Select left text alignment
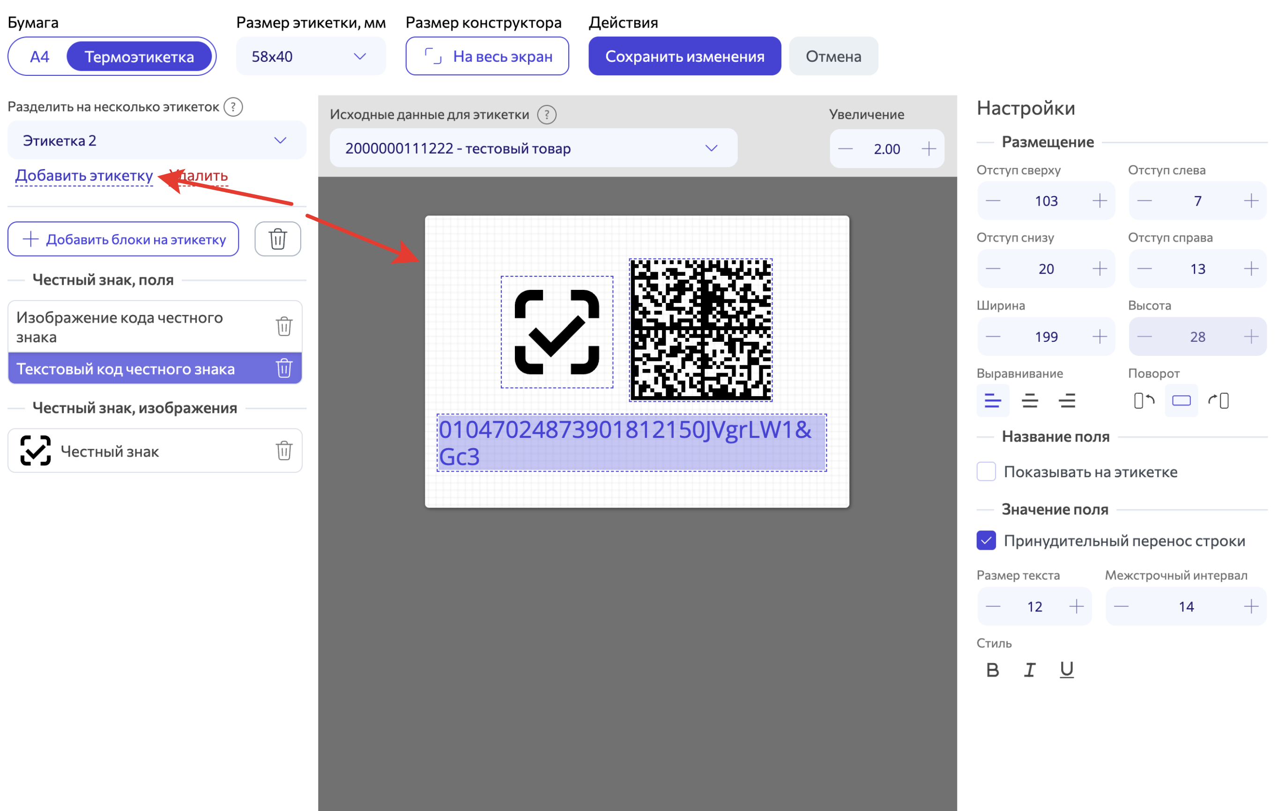1278x811 pixels. click(993, 401)
